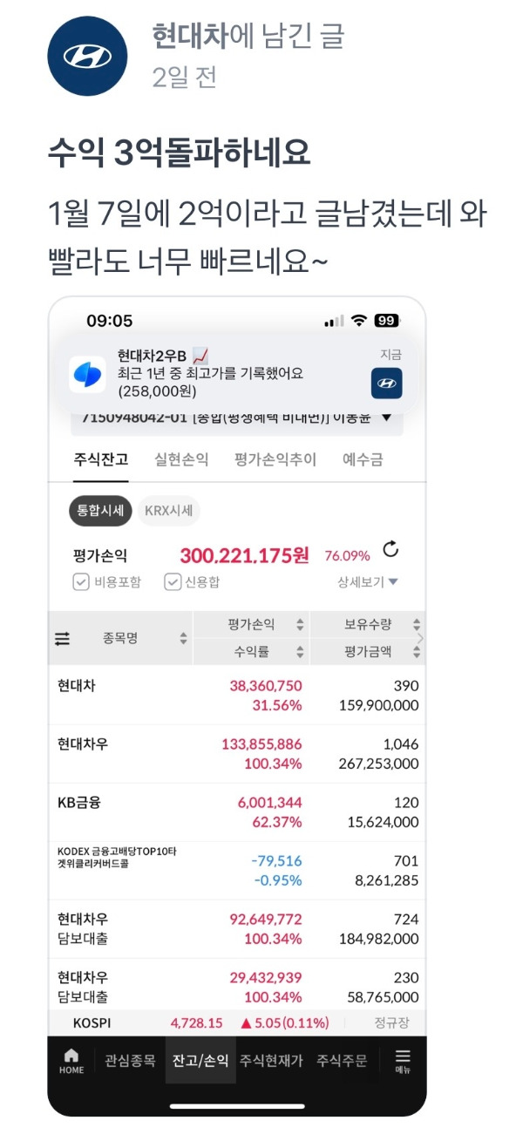Image resolution: width=523 pixels, height=1134 pixels.
Task: Expand the 상세보기 details dropdown
Action: (x=368, y=581)
